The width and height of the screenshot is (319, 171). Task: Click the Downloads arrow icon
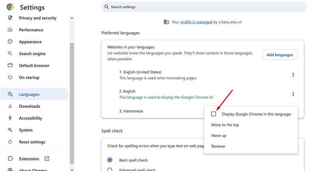click(x=10, y=106)
